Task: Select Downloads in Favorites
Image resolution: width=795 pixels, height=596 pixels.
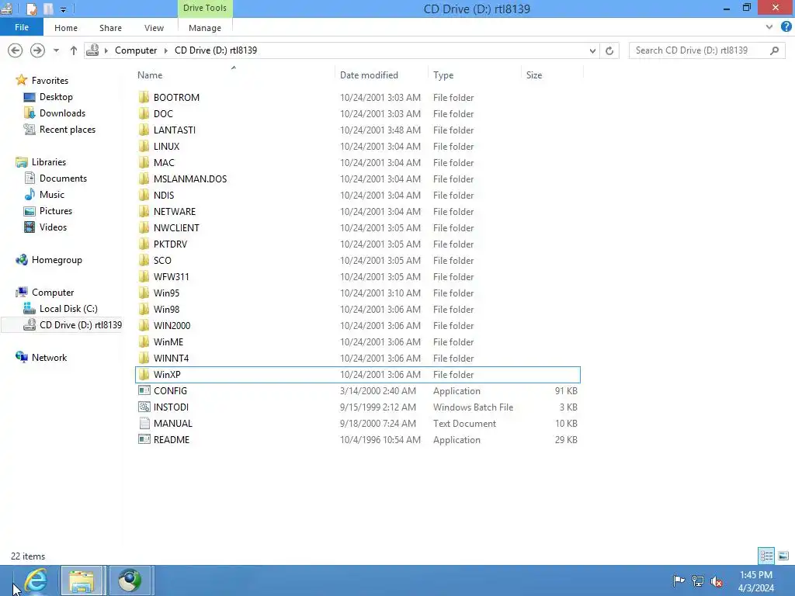Action: 62,113
